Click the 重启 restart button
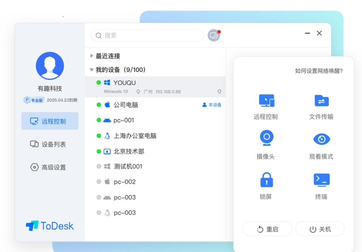 [x=267, y=229]
